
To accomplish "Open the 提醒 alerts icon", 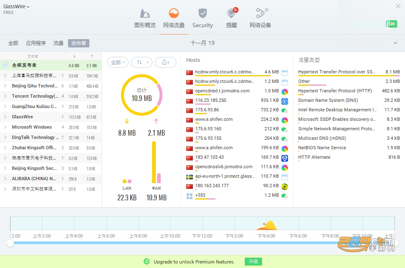I will point(232,13).
